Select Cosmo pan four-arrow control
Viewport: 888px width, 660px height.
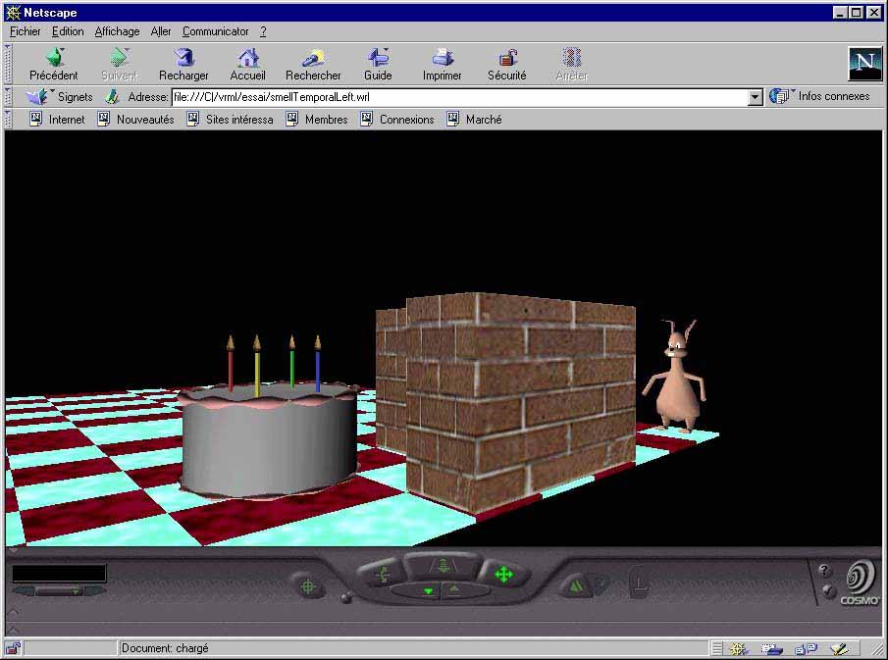point(503,575)
